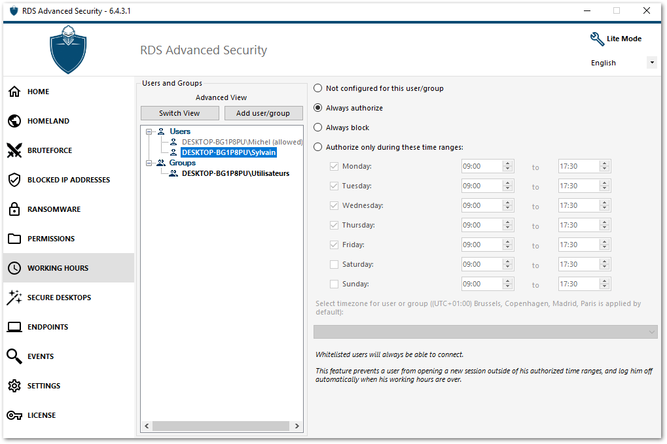The image size is (667, 444).
Task: Click the Monday end time spinner
Action: point(604,166)
